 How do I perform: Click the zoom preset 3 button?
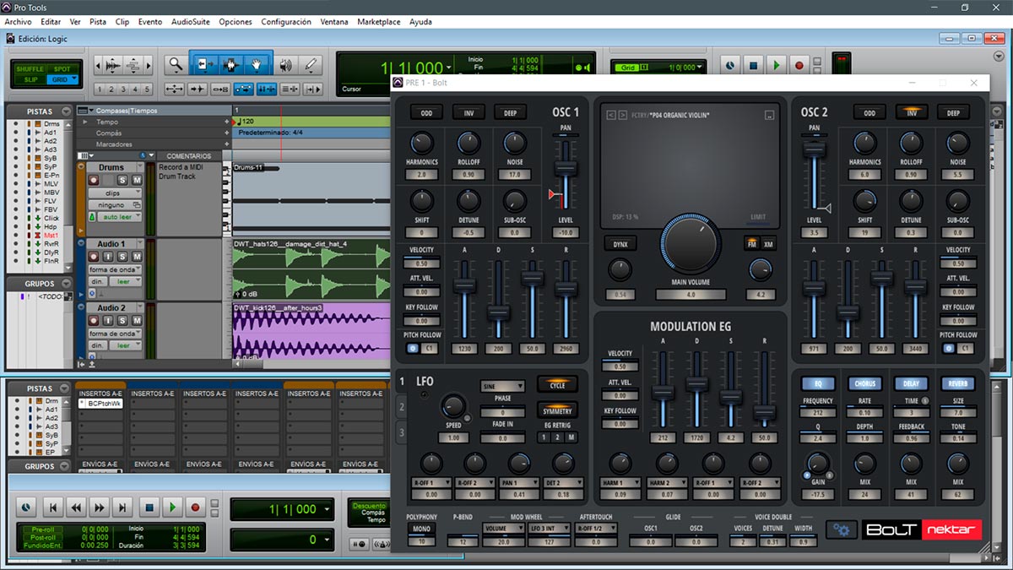pyautogui.click(x=123, y=89)
